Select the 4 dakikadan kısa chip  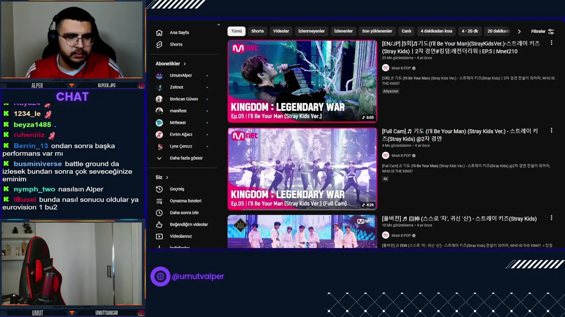tap(437, 31)
